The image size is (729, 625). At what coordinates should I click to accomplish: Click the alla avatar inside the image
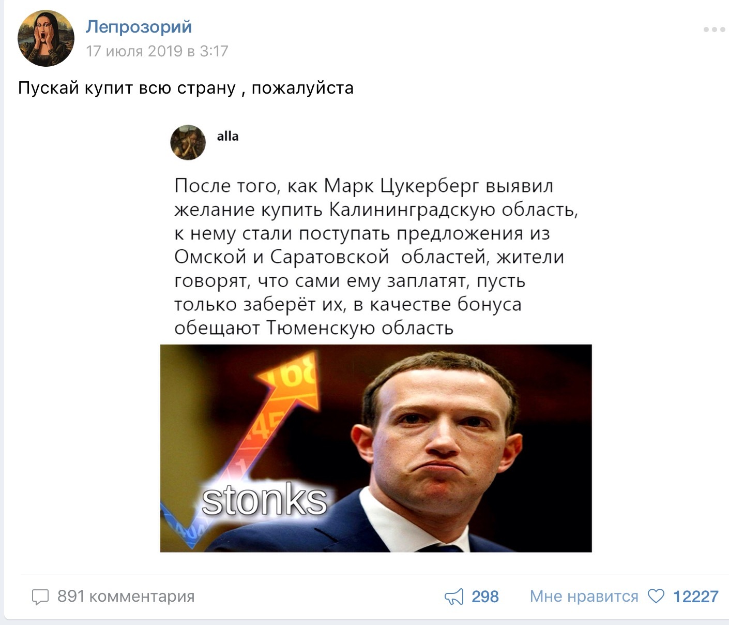(188, 142)
